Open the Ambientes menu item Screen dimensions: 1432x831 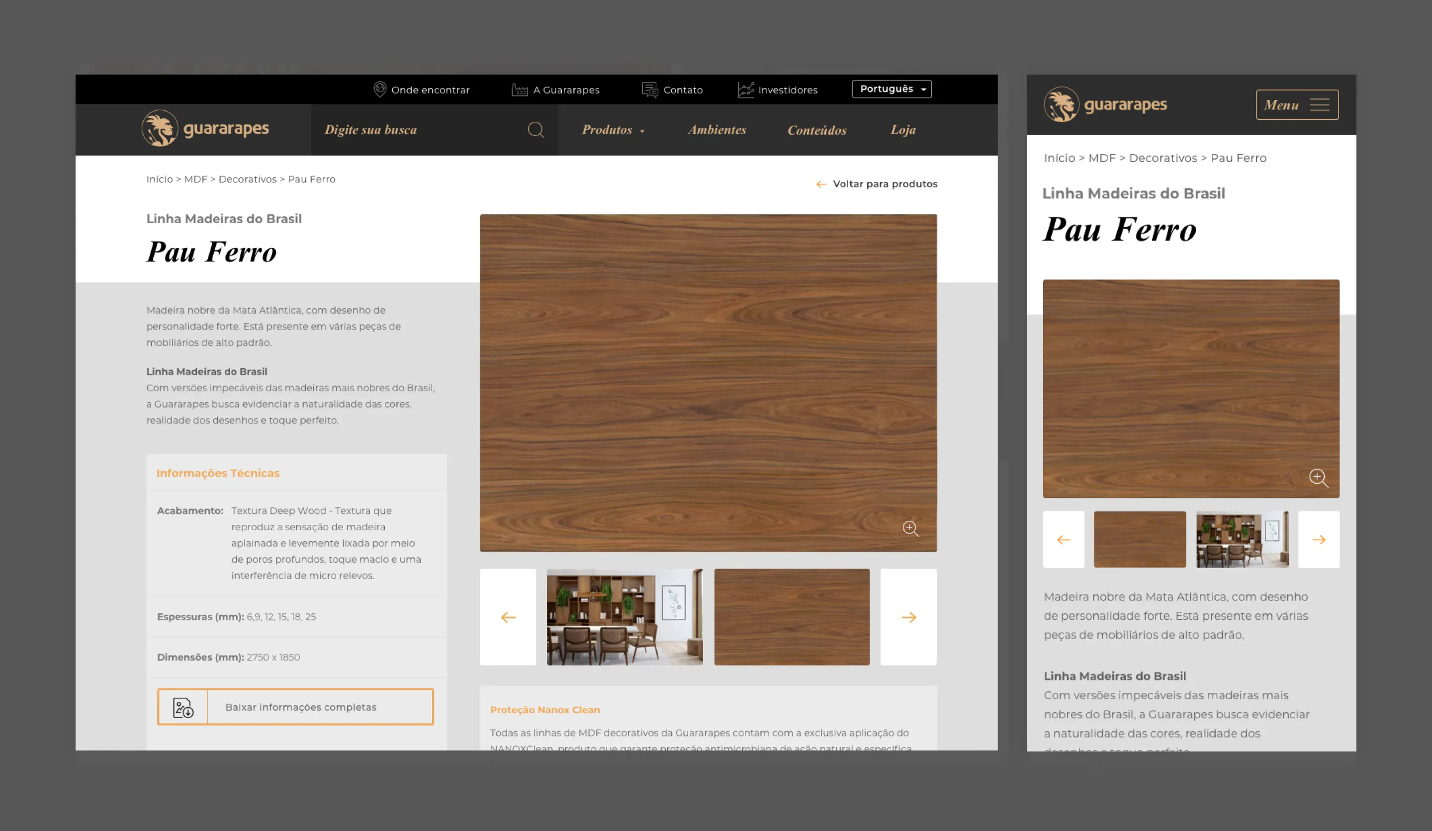click(x=716, y=130)
